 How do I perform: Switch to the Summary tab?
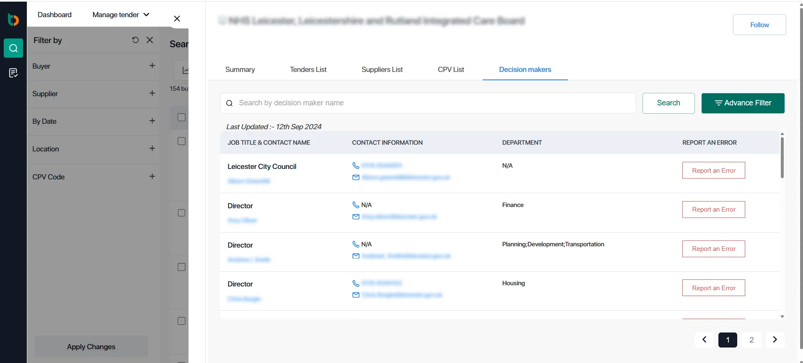[240, 69]
